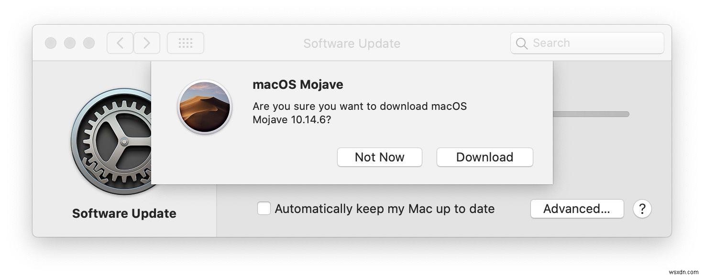
Task: Enable Automatically keep my Mac up to date
Action: 264,208
